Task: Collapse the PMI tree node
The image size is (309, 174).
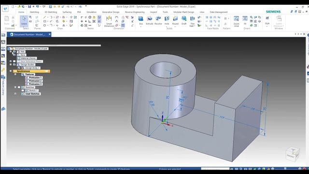Action: (x=11, y=52)
